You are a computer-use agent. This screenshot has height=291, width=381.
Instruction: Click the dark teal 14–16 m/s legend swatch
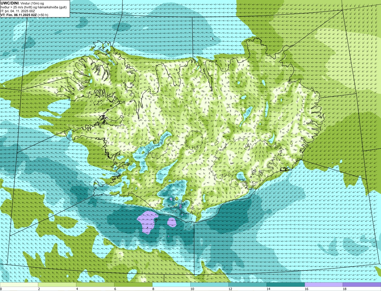286,285
